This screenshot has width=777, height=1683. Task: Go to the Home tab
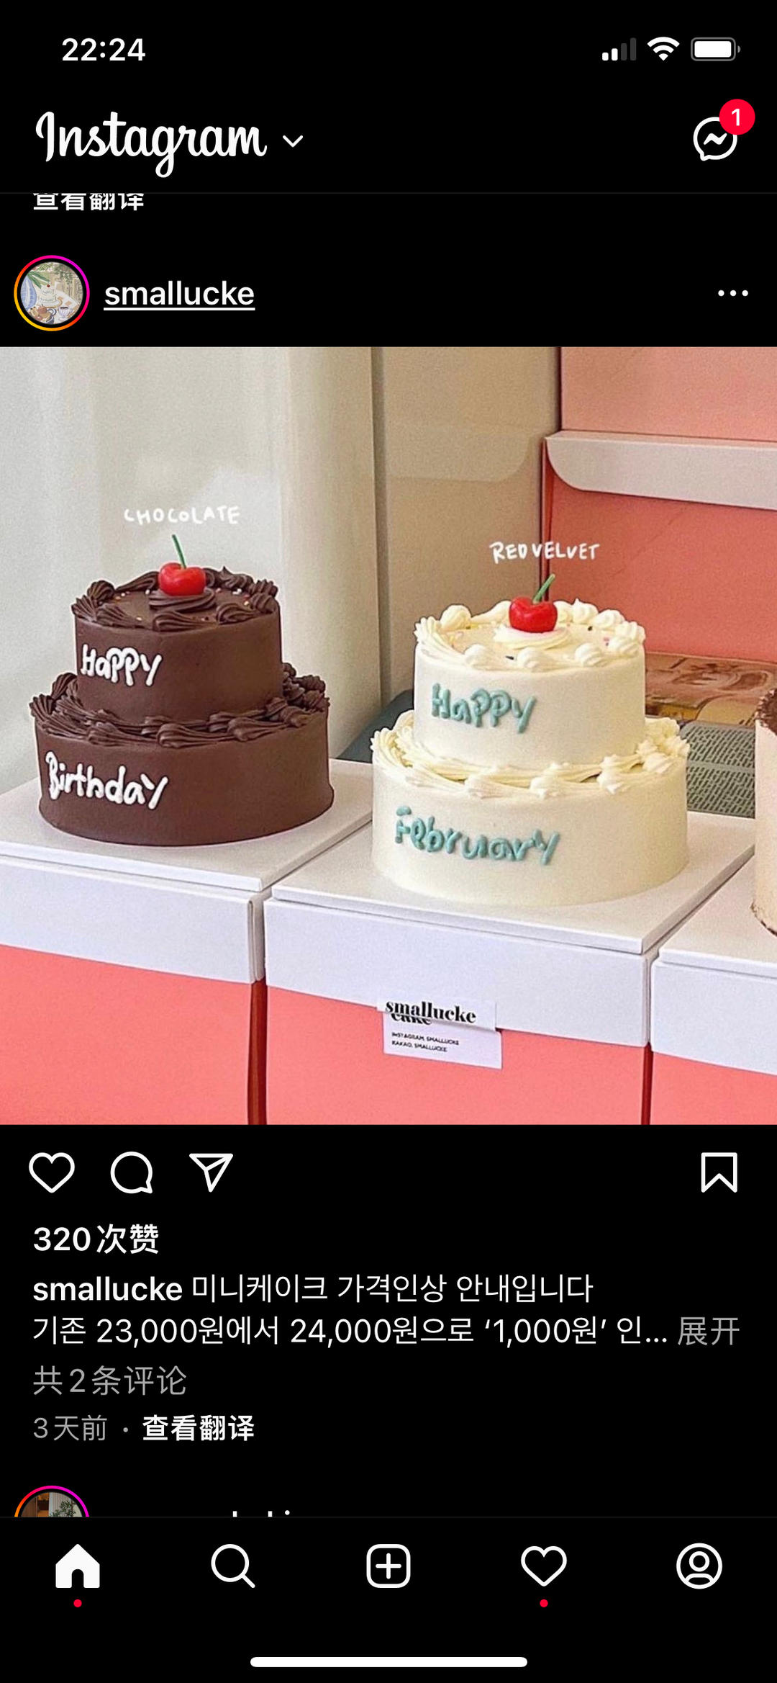(78, 1566)
